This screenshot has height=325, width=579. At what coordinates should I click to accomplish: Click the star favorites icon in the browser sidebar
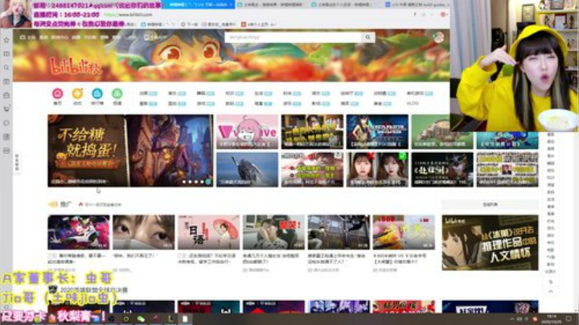click(x=6, y=40)
